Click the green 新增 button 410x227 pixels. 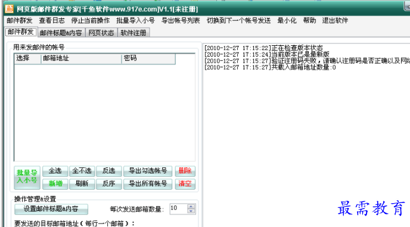click(x=55, y=184)
